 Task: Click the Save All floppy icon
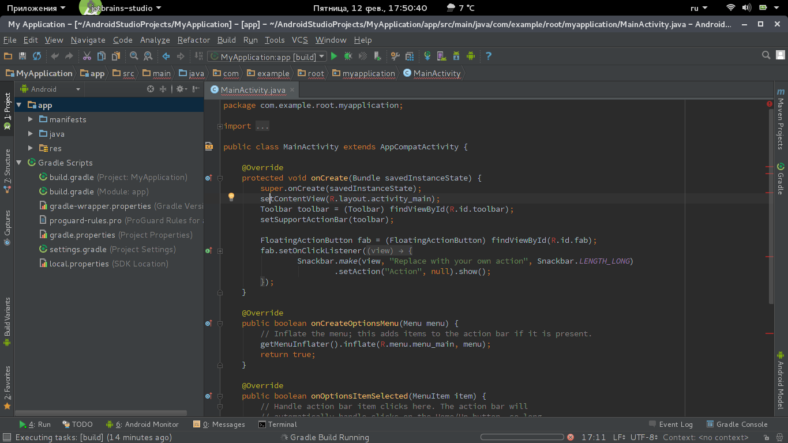(22, 56)
